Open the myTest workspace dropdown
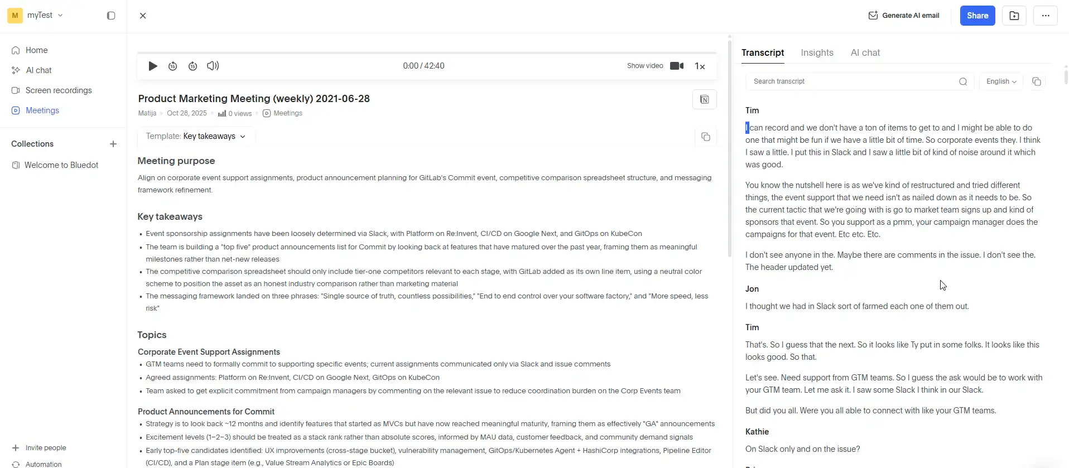This screenshot has height=468, width=1069. pos(45,15)
